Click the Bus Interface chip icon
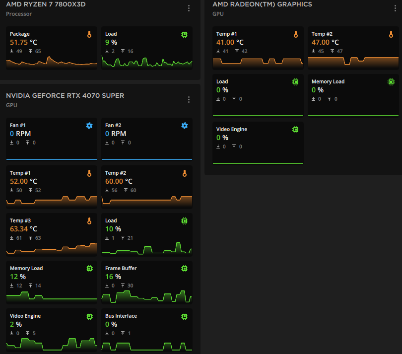 click(185, 316)
